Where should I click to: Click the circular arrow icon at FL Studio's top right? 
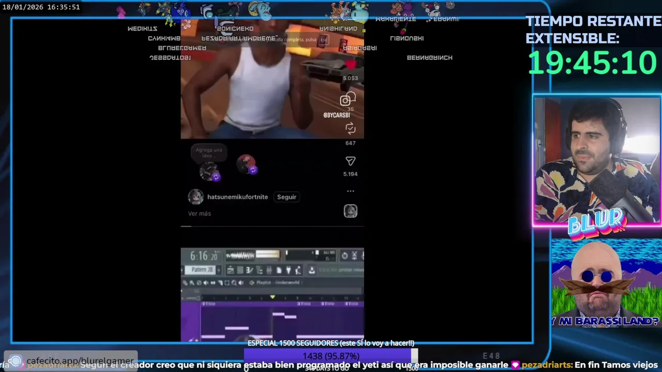click(x=344, y=256)
